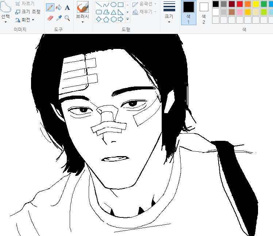This screenshot has width=273, height=236.
Task: Select the Fill with color bucket tool
Action: (x=59, y=7)
